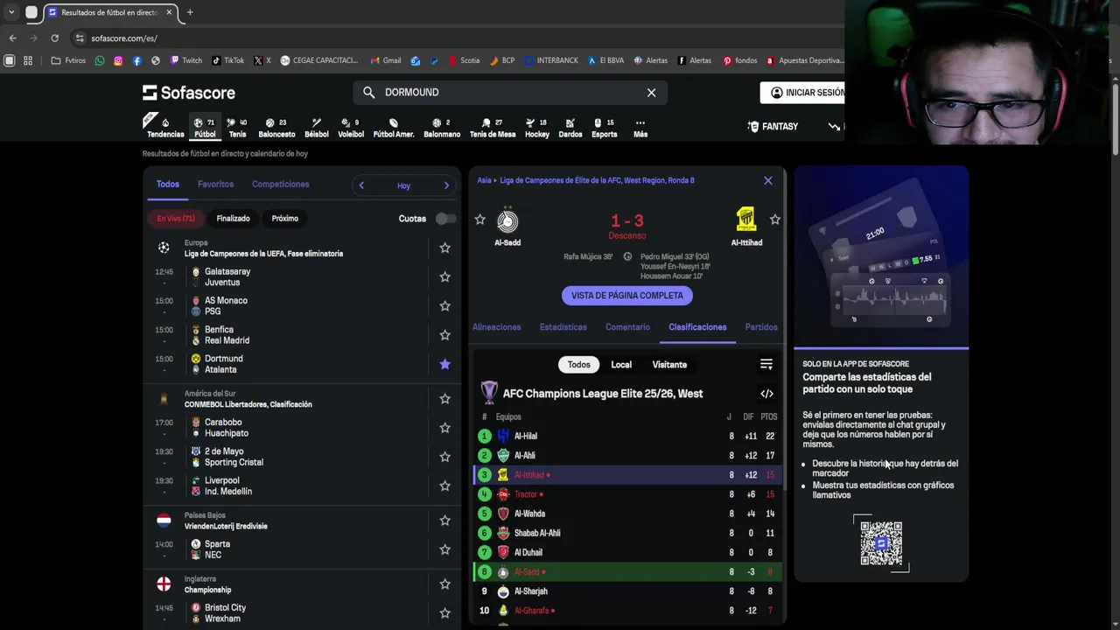
Task: Select the Esports category
Action: click(604, 128)
